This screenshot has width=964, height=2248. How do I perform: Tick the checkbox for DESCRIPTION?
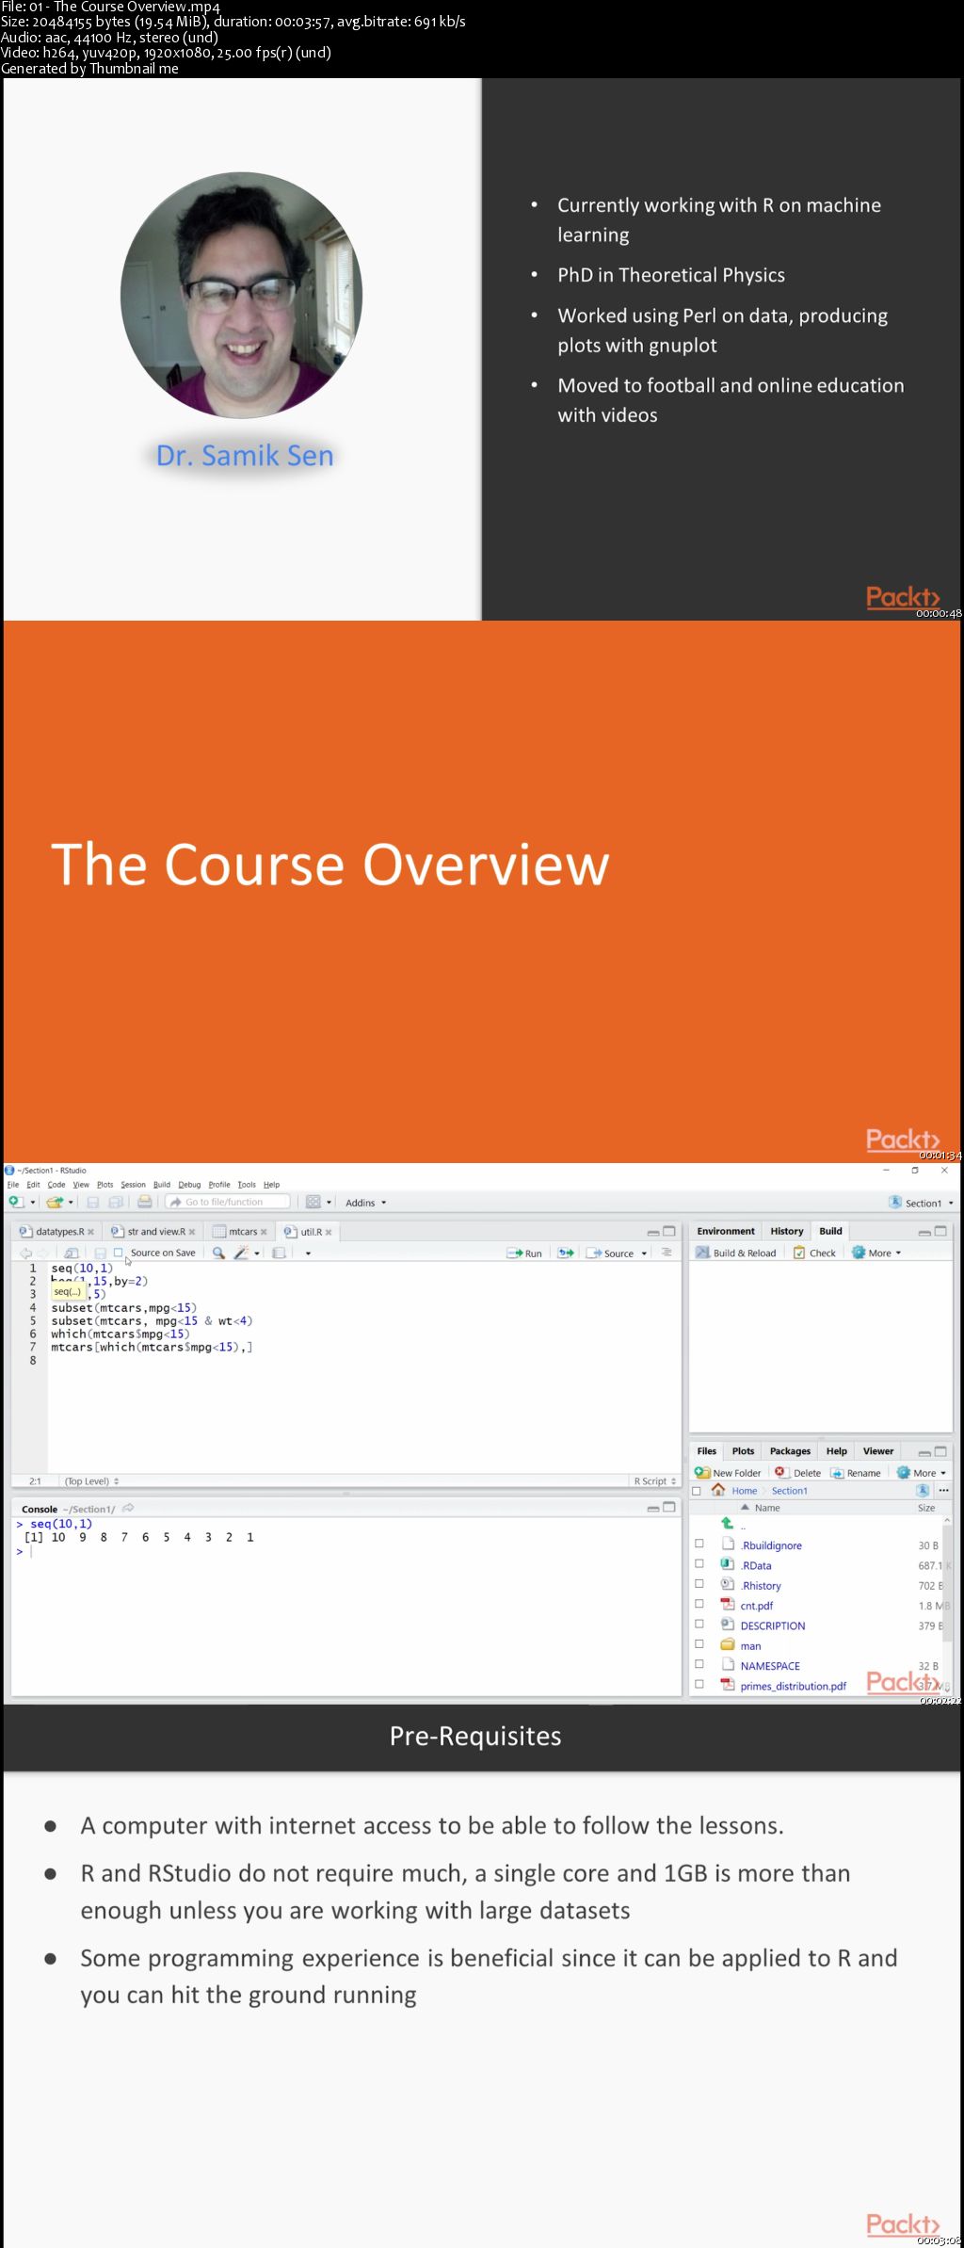[699, 1624]
